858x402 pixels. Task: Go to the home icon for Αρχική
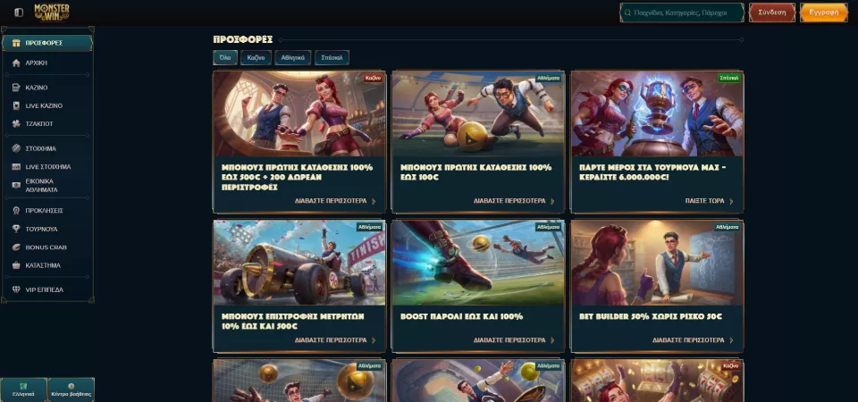(x=16, y=63)
